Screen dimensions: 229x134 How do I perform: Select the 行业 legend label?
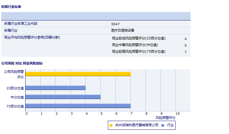pyautogui.click(x=170, y=125)
